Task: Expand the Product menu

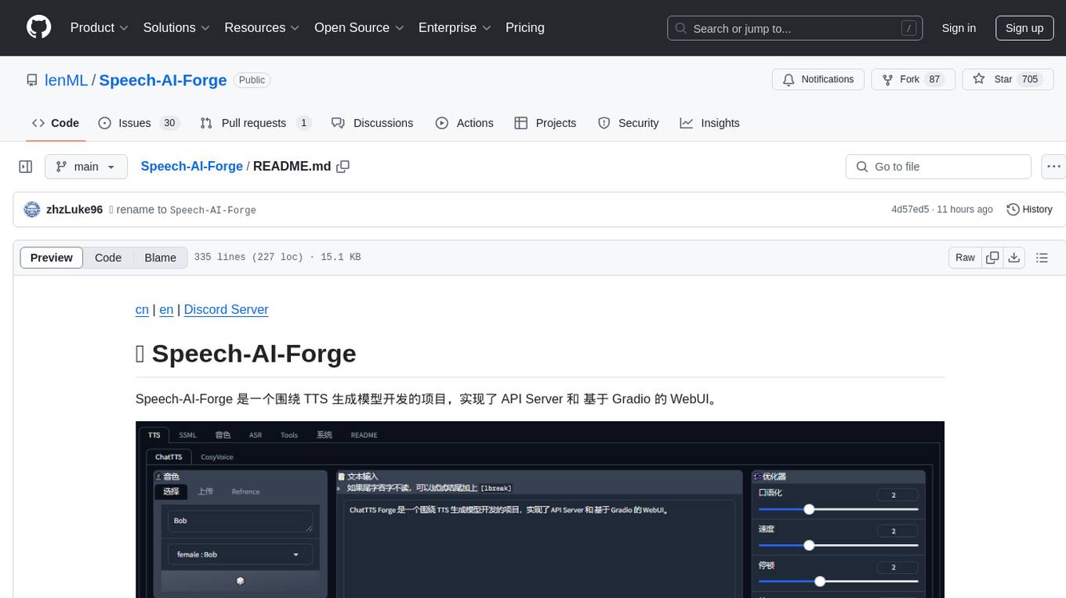Action: (100, 27)
